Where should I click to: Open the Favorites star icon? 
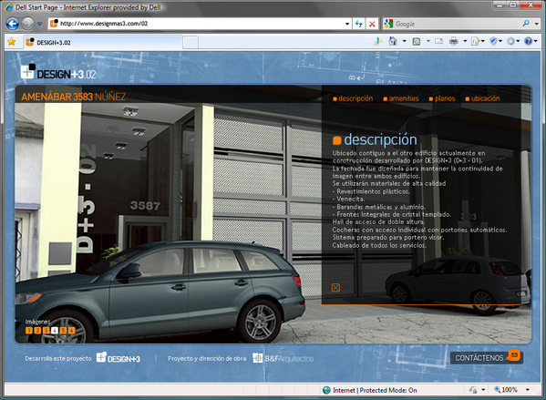tap(12, 42)
